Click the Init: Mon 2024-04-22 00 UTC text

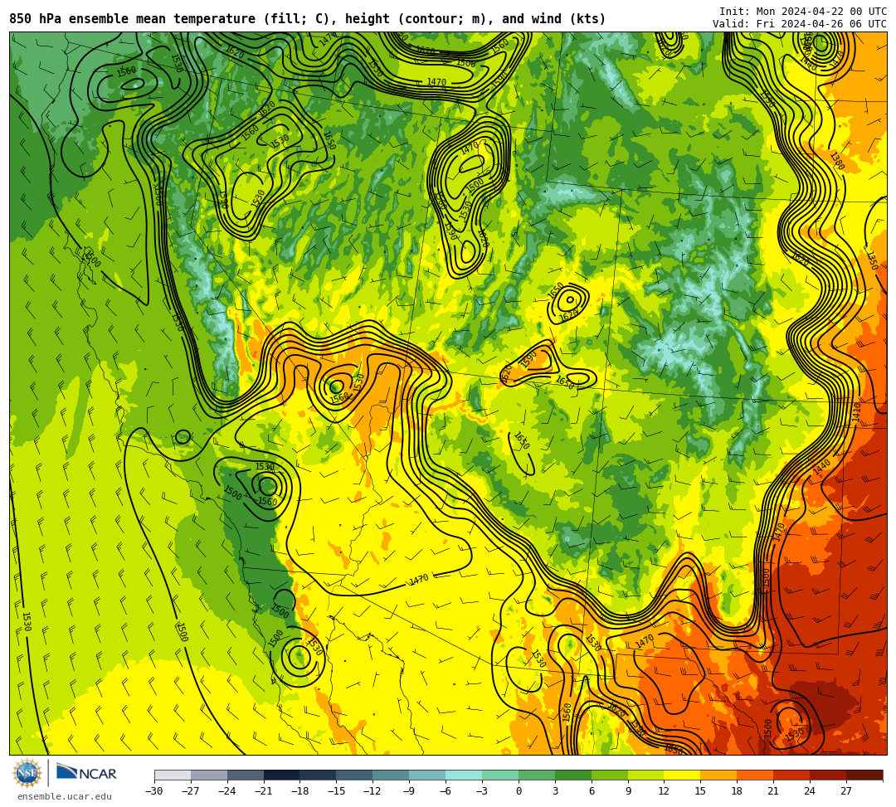tap(803, 12)
